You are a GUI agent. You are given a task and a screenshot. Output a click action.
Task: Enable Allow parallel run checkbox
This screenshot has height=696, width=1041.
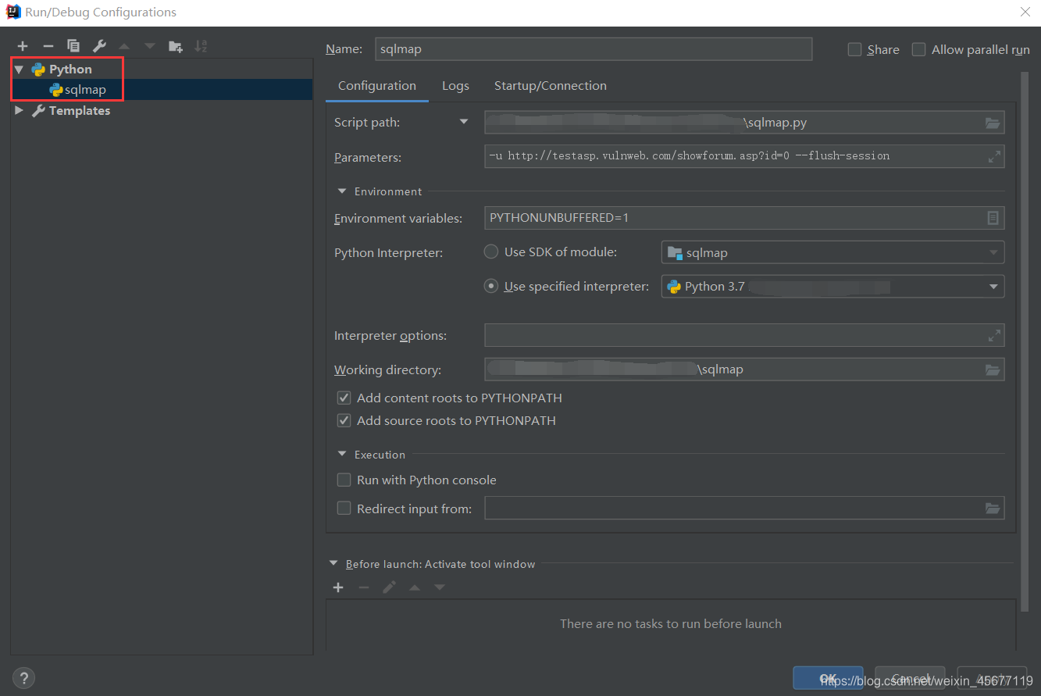tap(919, 49)
